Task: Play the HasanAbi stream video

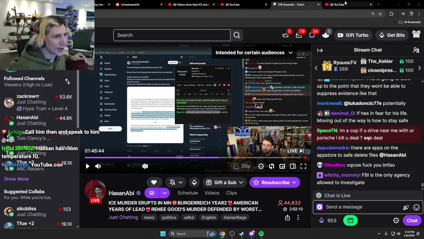Action: point(87,166)
